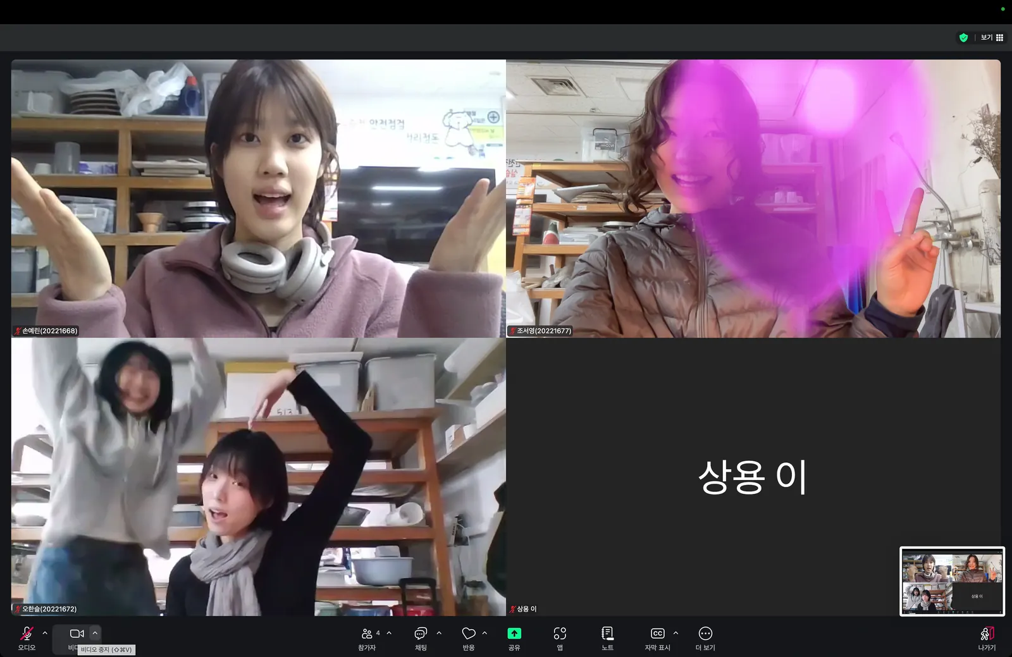The image size is (1012, 657).
Task: Stop video with the camera button
Action: tap(77, 634)
